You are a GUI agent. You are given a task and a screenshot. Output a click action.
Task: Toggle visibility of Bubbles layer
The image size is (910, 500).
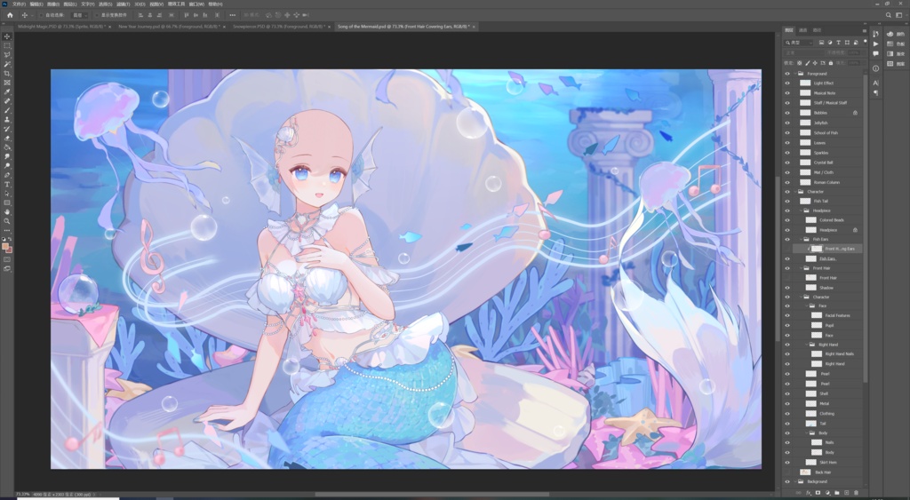click(x=787, y=113)
